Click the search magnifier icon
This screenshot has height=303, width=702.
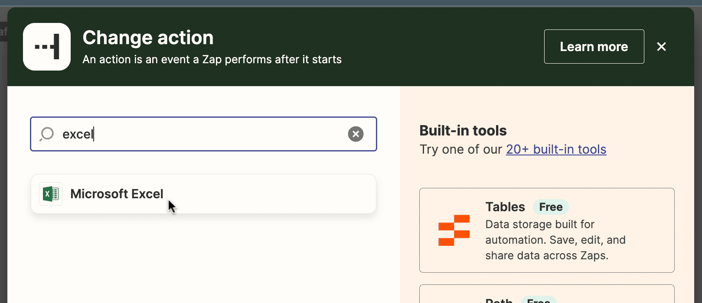46,134
